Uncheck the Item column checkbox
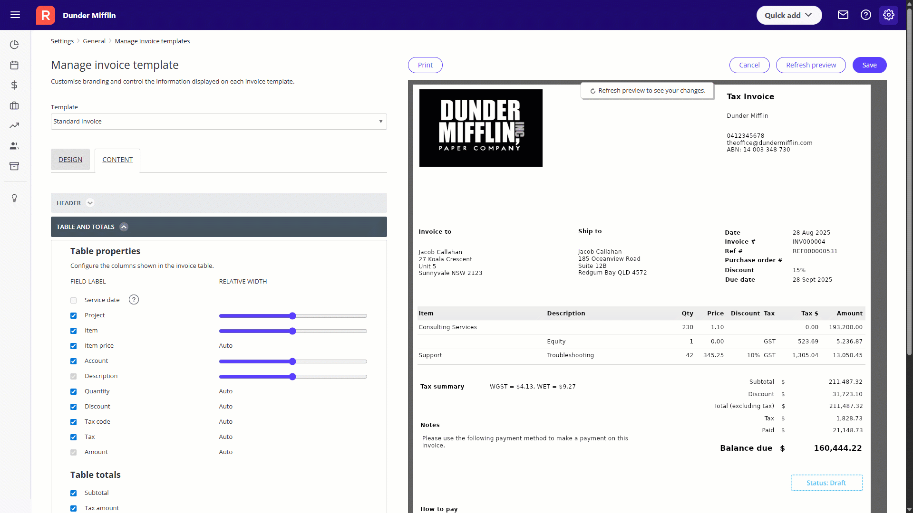Screen dimensions: 913x513 tap(73, 331)
